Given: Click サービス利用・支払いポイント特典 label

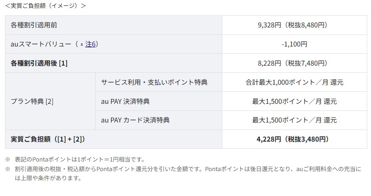Looking at the screenshot, I should point(154,82).
